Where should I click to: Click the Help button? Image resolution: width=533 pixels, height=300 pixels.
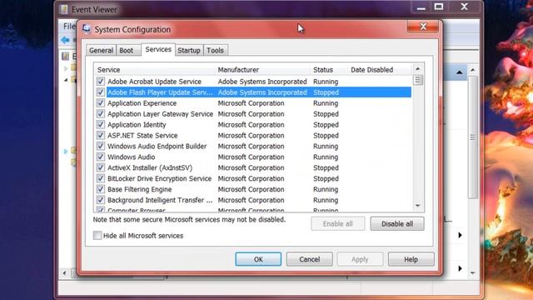click(x=411, y=259)
